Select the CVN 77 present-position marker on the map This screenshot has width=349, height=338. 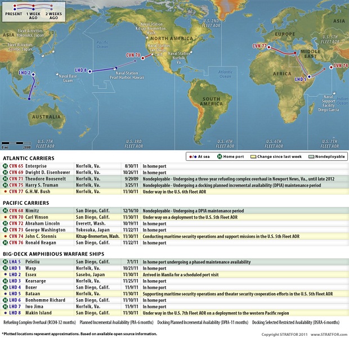(x=269, y=47)
